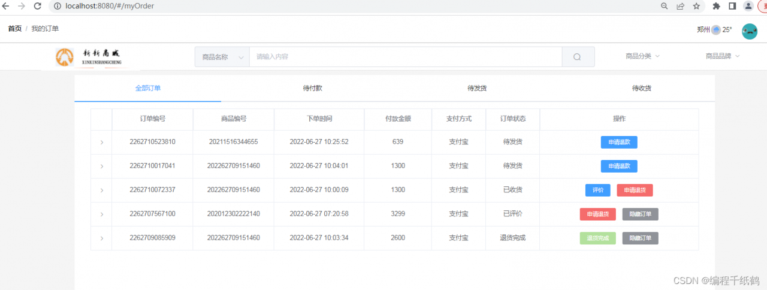
Task: Switch to the 待发货 tab
Action: point(477,88)
